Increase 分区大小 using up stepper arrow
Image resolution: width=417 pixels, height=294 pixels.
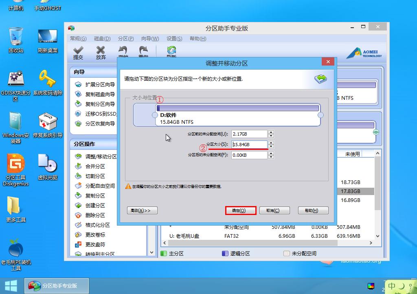pos(271,143)
